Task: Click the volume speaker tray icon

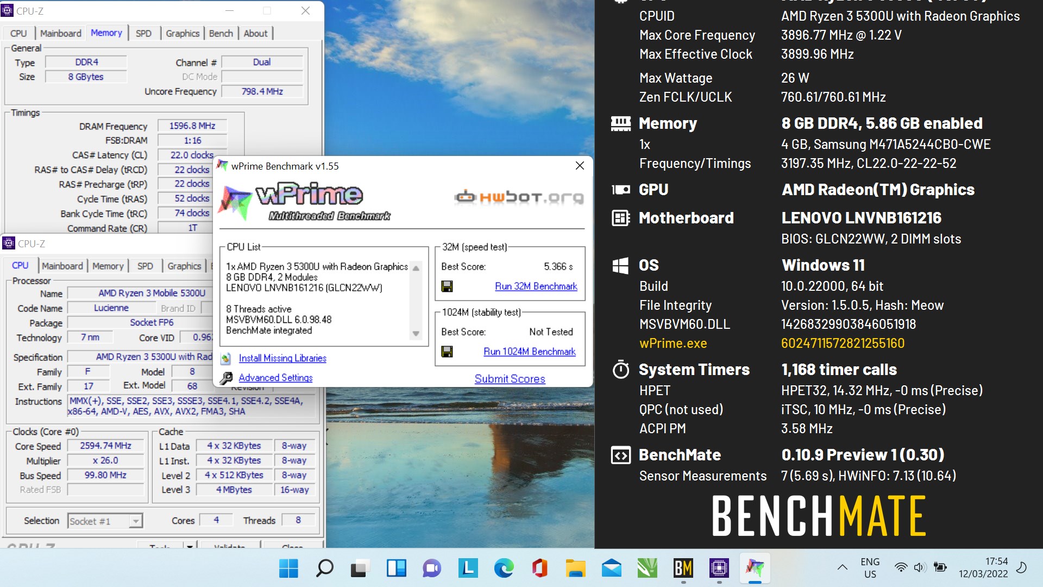Action: point(919,568)
